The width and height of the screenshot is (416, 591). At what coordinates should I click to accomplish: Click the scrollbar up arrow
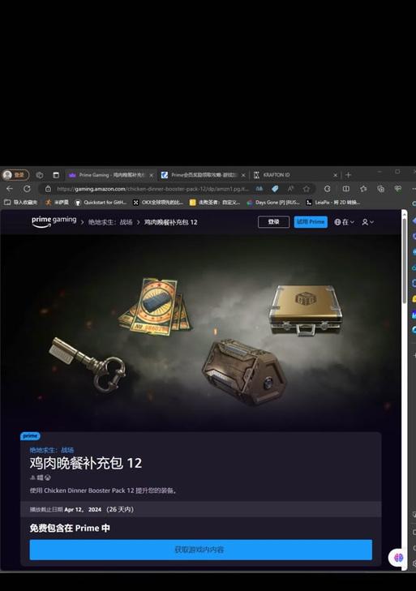tap(404, 213)
